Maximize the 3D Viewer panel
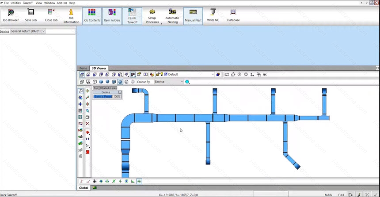The width and height of the screenshot is (380, 197). (x=377, y=68)
